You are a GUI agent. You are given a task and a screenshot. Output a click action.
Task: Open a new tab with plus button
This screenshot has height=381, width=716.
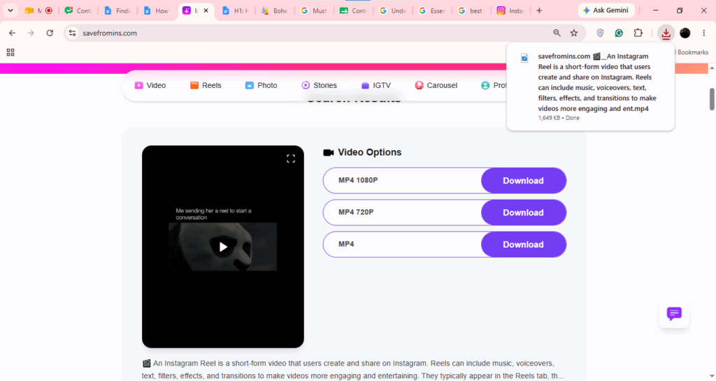pos(539,10)
